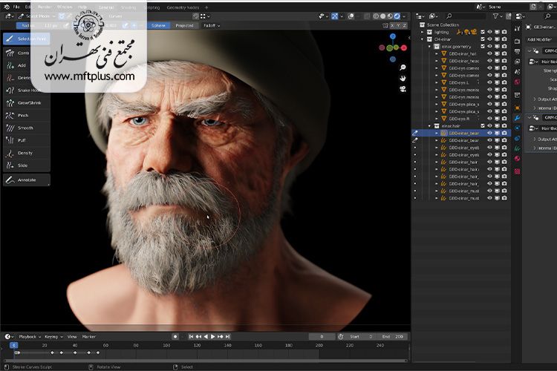
Task: Select the Delete curves tool icon
Action: (x=10, y=78)
